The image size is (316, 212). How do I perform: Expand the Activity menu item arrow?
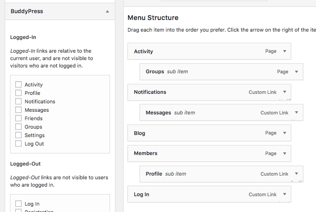click(x=285, y=51)
